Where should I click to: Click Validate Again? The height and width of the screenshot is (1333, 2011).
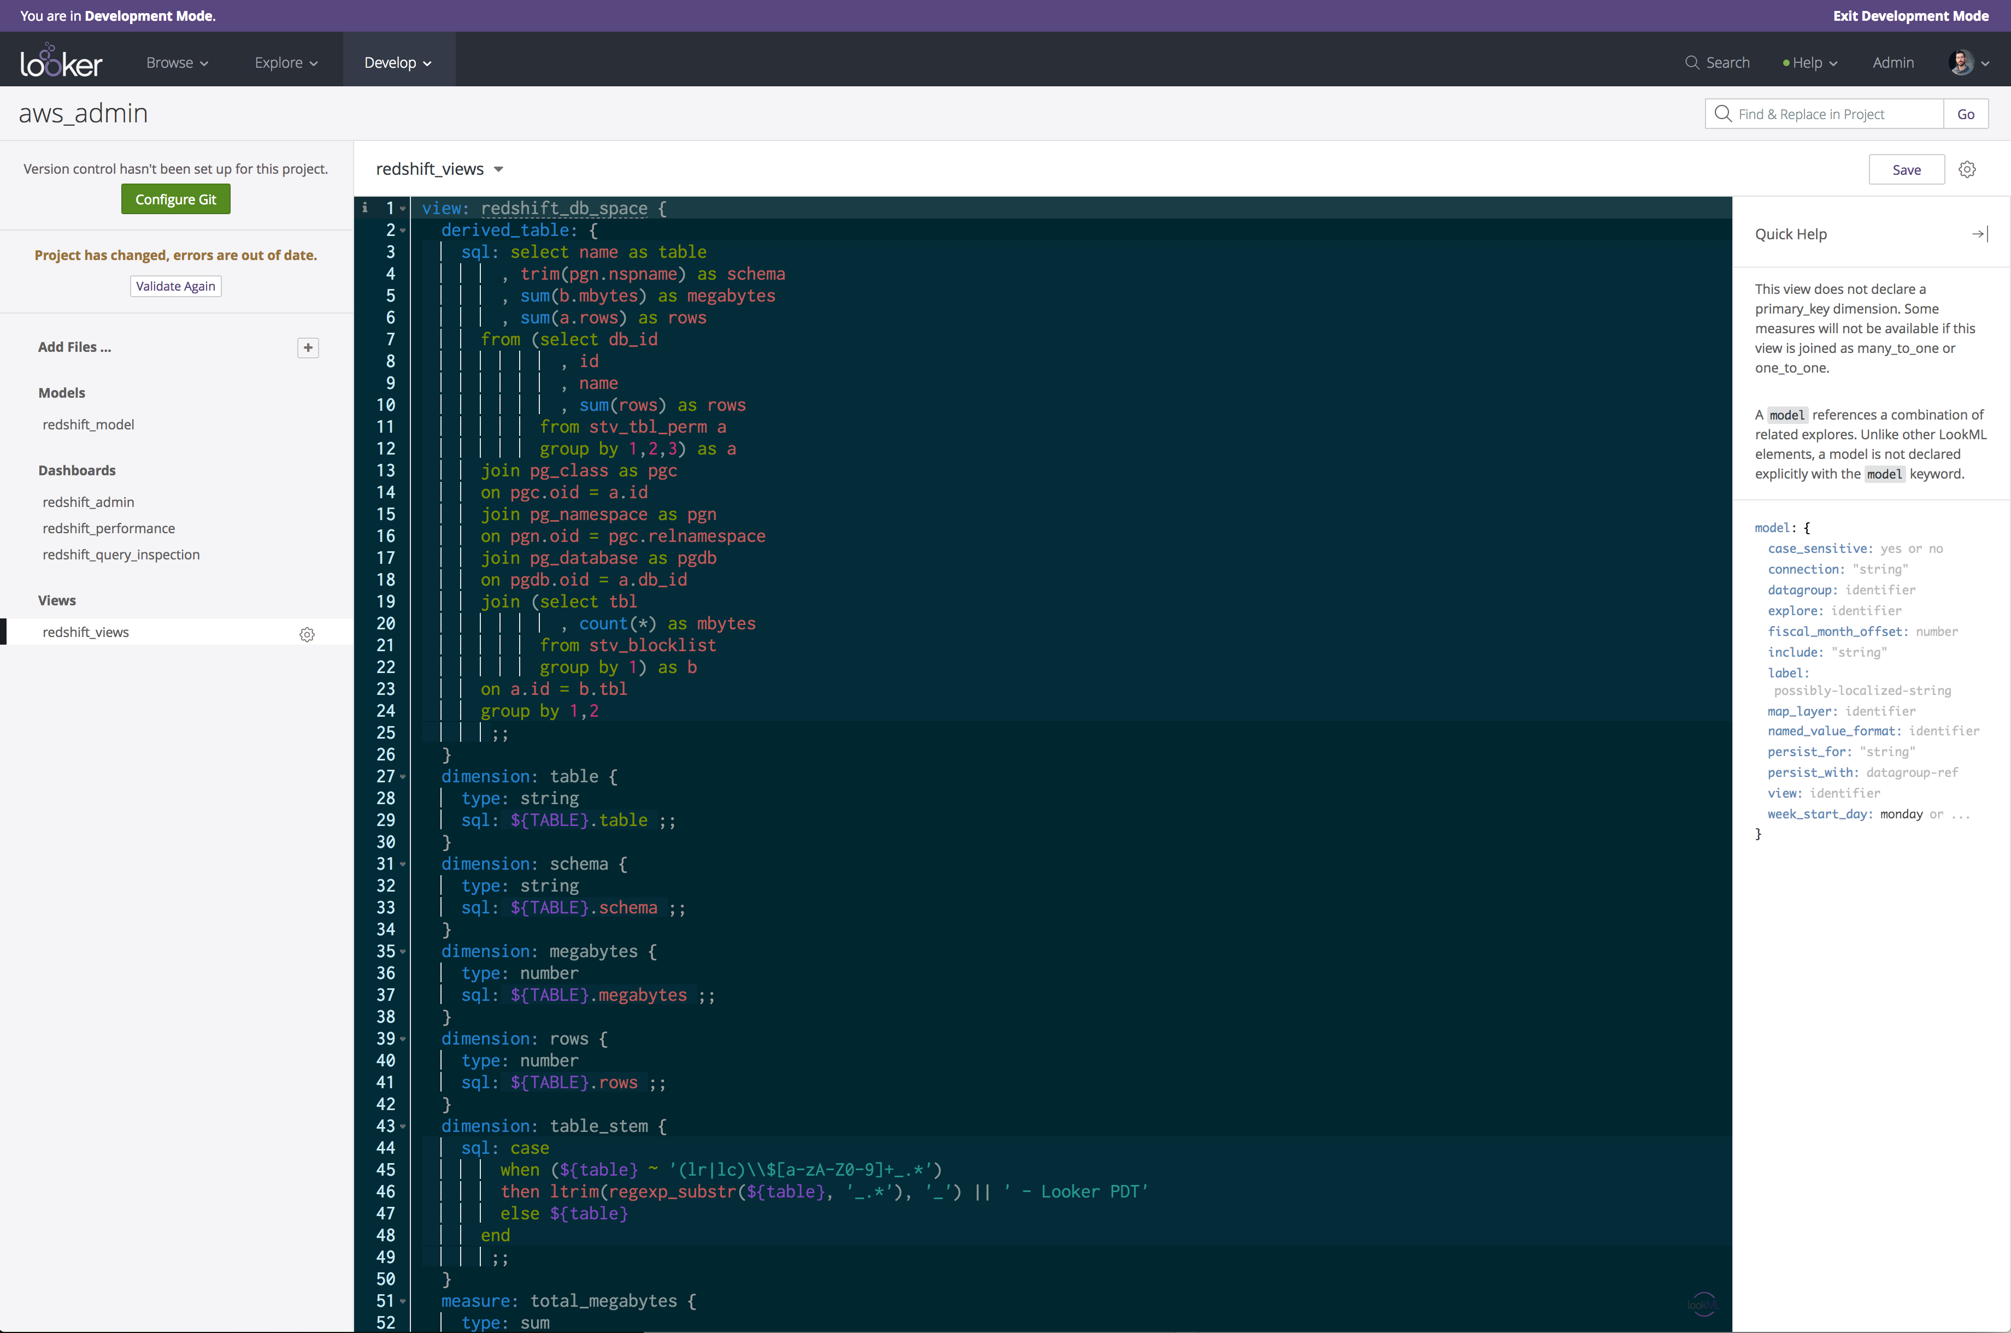point(176,286)
